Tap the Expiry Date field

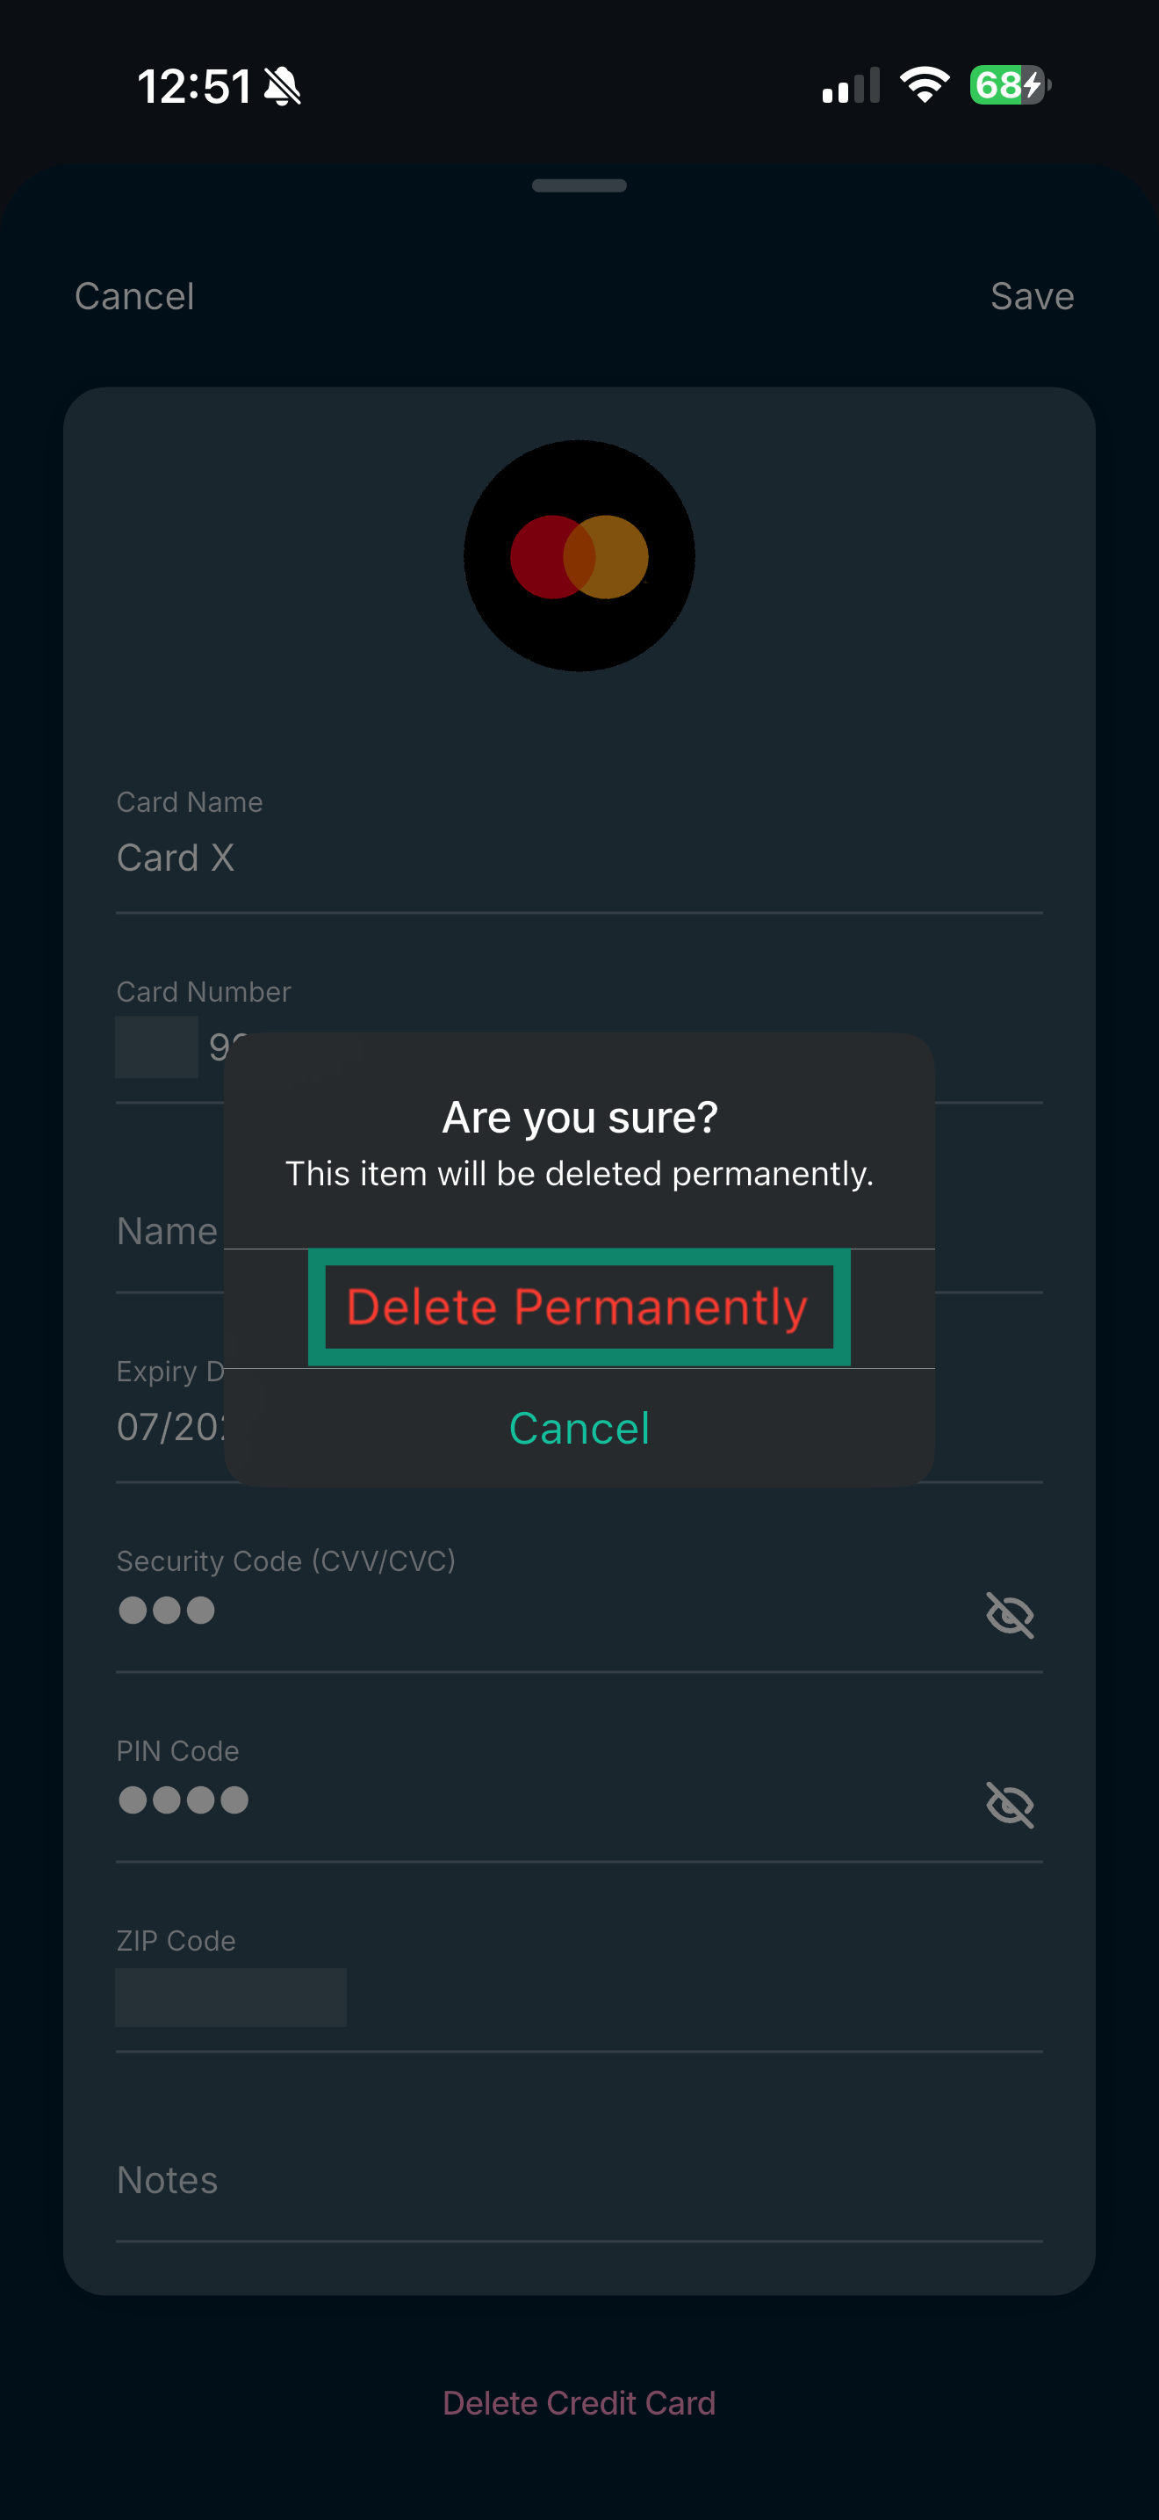[x=168, y=1427]
